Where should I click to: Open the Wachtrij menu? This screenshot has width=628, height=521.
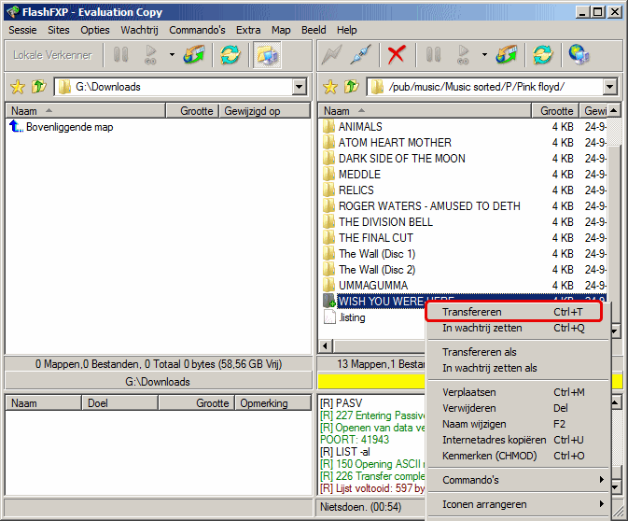[x=139, y=30]
